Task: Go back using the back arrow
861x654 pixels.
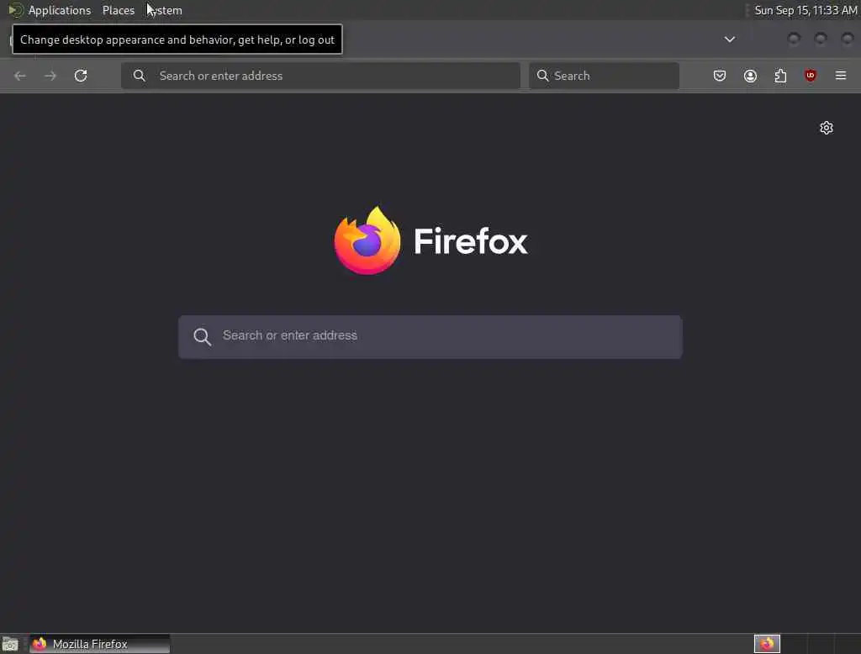Action: [x=20, y=76]
